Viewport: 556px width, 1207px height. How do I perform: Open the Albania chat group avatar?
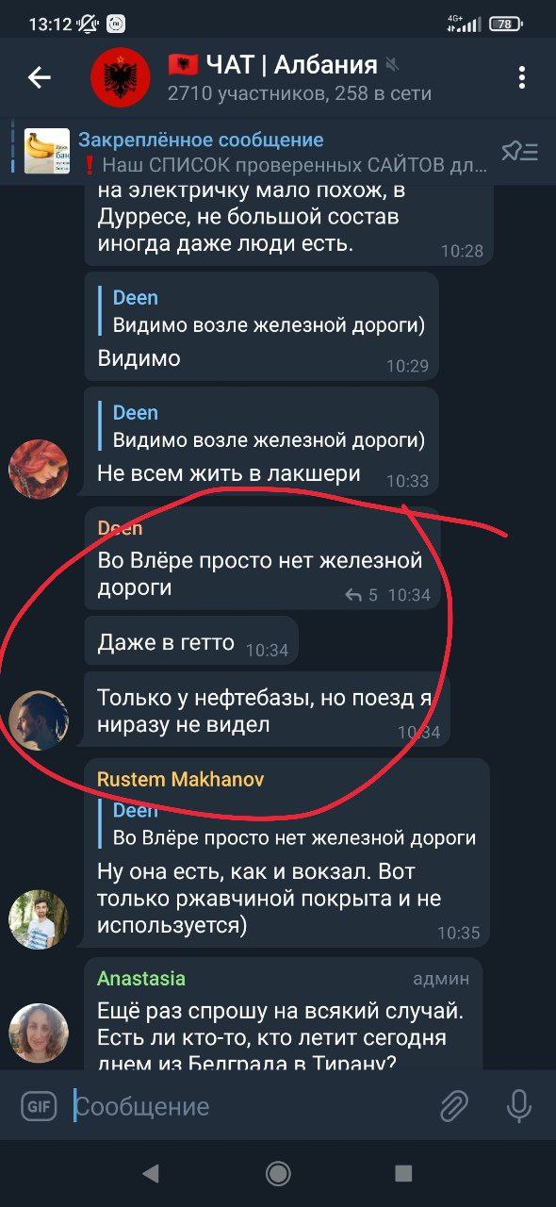121,77
